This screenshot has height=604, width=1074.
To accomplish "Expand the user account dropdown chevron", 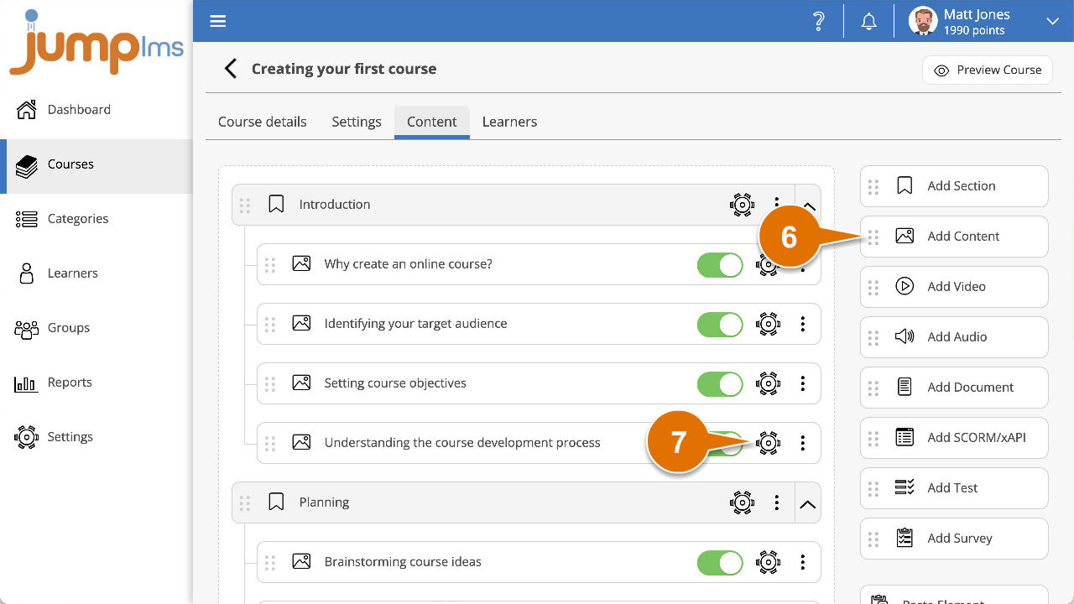I will 1052,22.
